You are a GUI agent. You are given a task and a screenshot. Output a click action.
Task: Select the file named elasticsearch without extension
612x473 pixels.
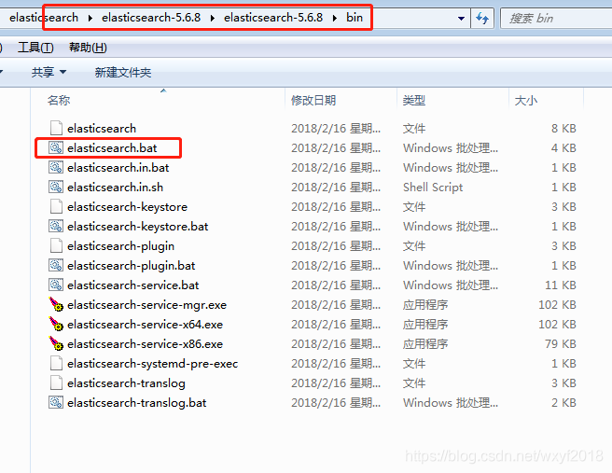point(102,129)
